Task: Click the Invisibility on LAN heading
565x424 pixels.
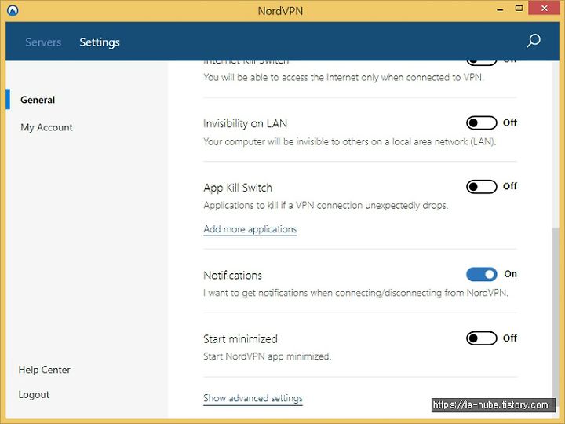Action: pos(245,124)
